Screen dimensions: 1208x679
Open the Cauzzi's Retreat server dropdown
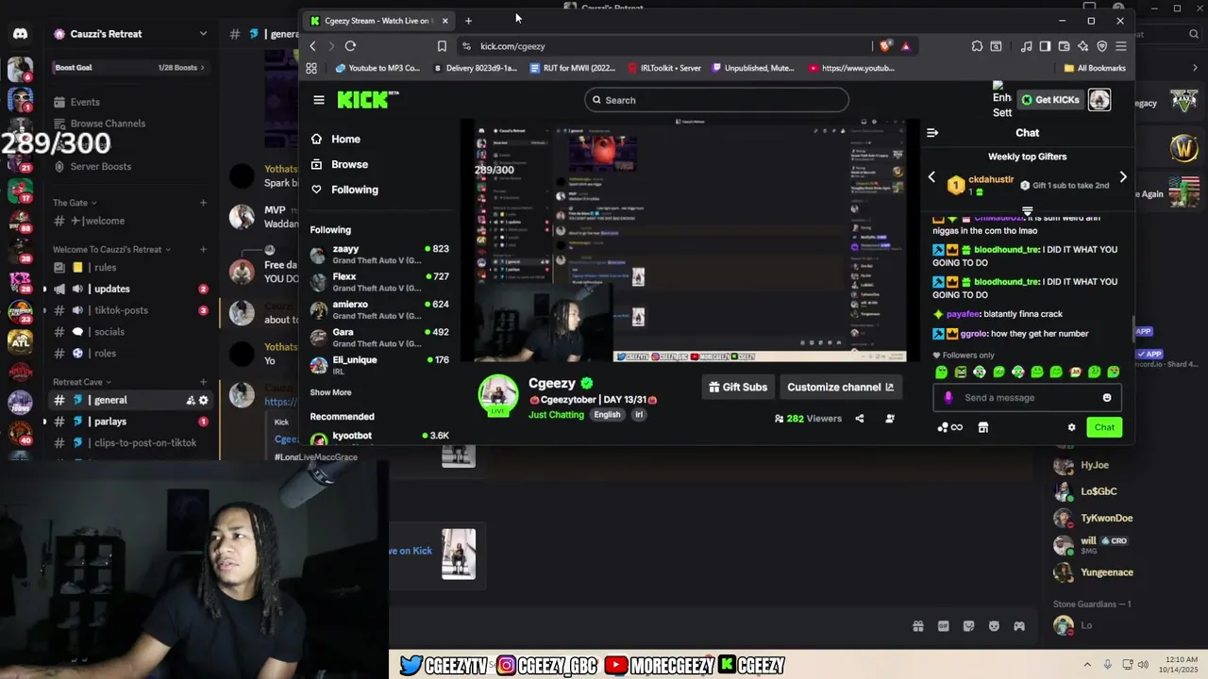click(x=203, y=34)
